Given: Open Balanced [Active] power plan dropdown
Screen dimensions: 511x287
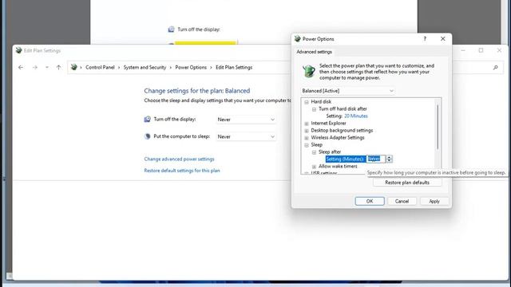Looking at the screenshot, I should click(x=348, y=91).
